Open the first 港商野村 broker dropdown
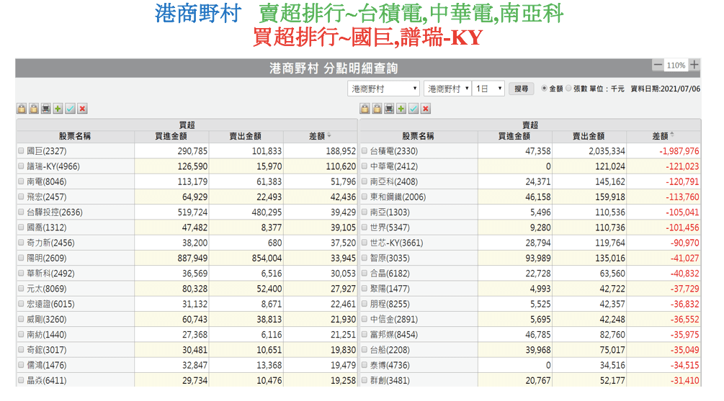This screenshot has width=724, height=401. click(383, 89)
